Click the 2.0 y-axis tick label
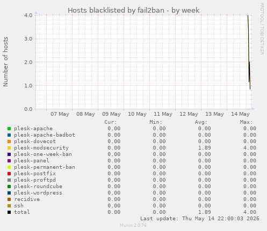 [28, 62]
